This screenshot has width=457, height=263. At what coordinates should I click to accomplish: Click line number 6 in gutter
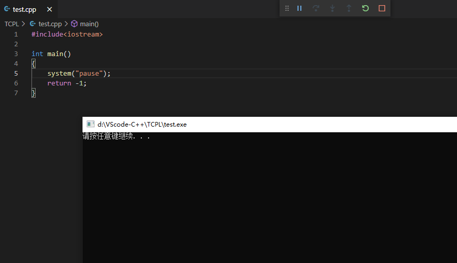16,83
